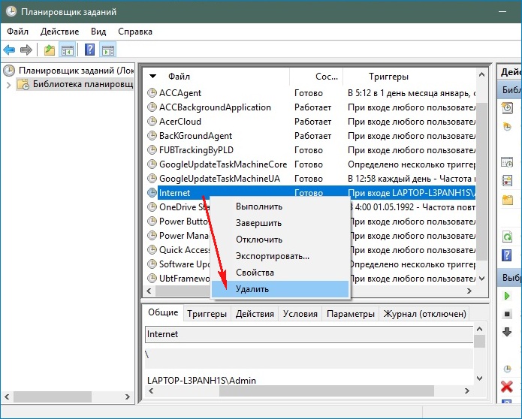Select the Планировщик заданий root tree item
The height and width of the screenshot is (419, 522).
click(68, 71)
